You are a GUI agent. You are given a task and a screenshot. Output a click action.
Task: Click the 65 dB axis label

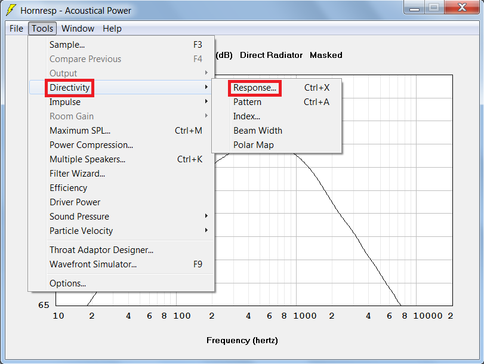click(x=44, y=305)
